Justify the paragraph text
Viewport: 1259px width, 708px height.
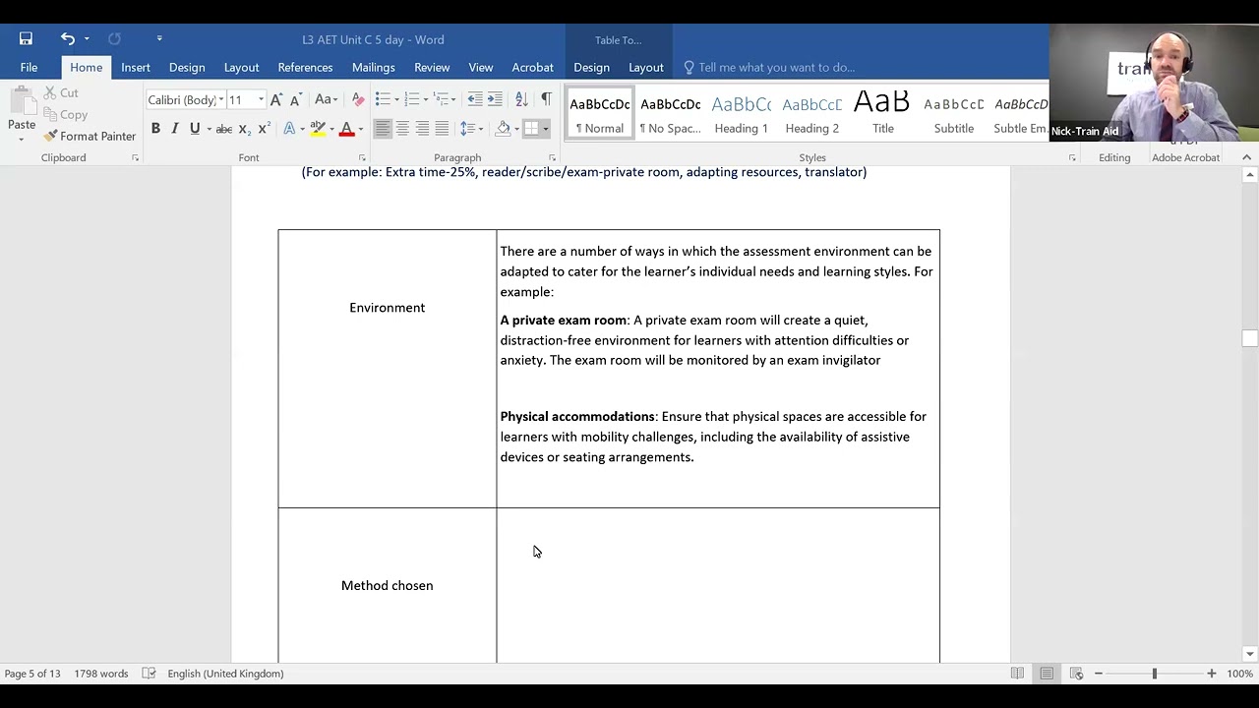coord(442,129)
